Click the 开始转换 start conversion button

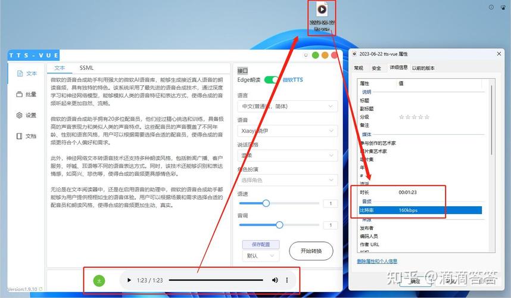click(311, 251)
